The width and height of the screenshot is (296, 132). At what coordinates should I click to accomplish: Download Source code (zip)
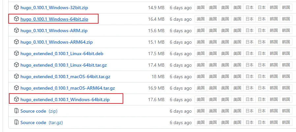39,111
